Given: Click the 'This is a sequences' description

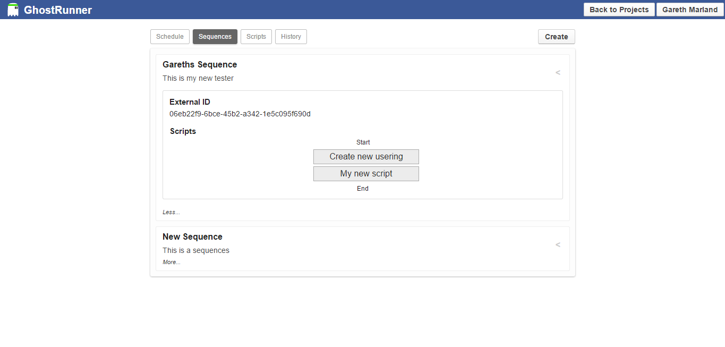Looking at the screenshot, I should coord(196,250).
